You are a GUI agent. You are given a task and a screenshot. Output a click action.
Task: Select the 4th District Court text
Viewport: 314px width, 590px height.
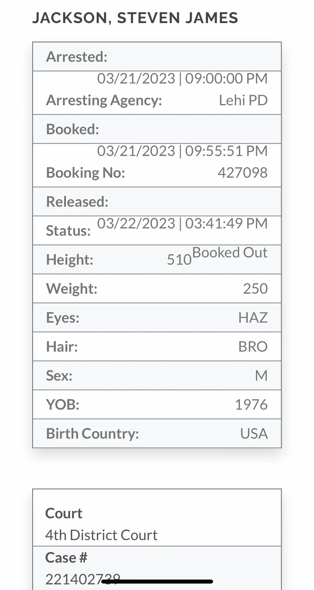[x=101, y=535]
